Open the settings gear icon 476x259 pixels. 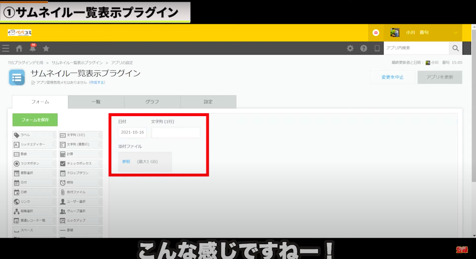click(350, 49)
